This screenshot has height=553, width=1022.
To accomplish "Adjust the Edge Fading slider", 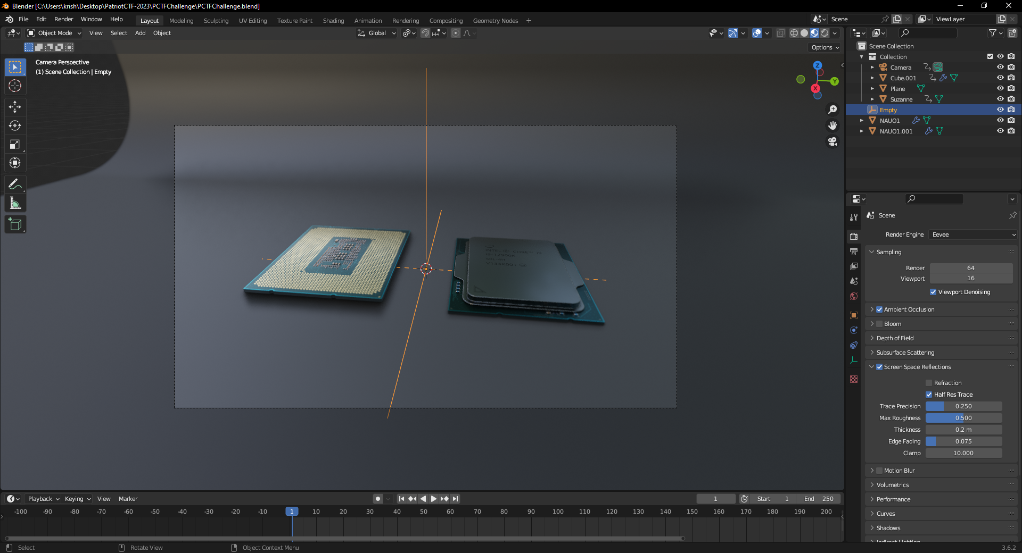I will [x=963, y=441].
